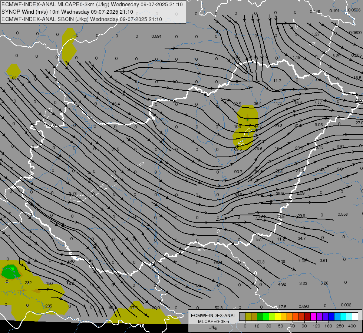Click the grid value 0.191
The image size is (363, 333).
coord(334,11)
